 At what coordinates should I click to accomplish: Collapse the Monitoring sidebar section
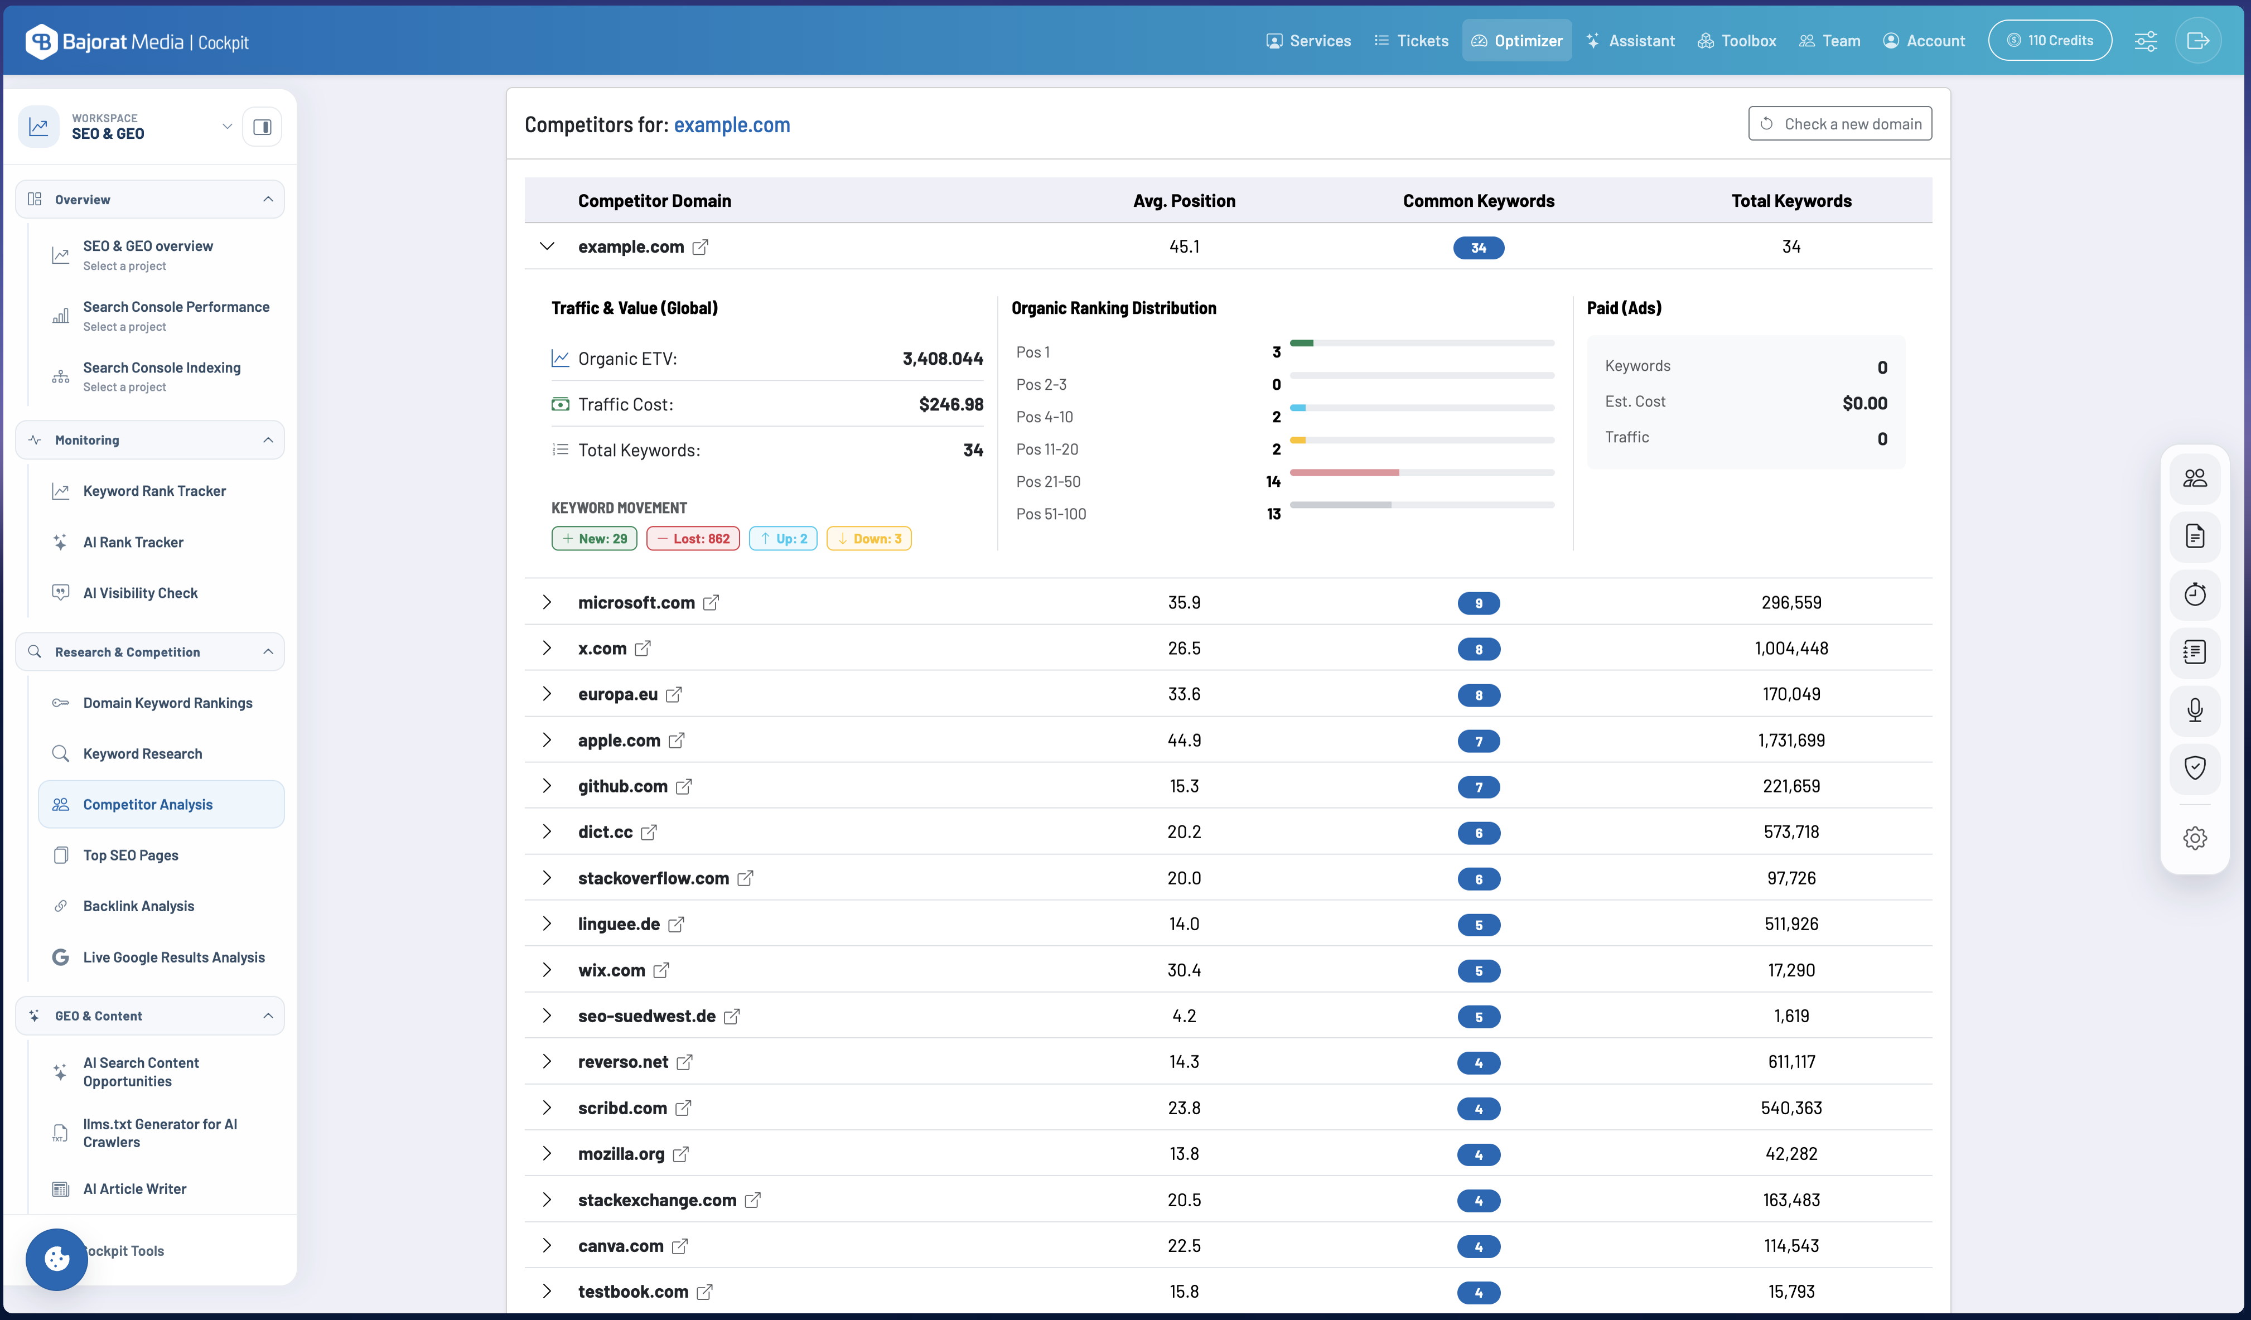[x=150, y=441]
